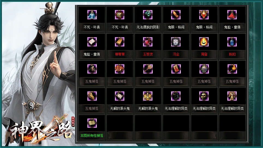Select the treasure chest icon above 不死·叶真
The width and height of the screenshot is (263, 148).
119,15
